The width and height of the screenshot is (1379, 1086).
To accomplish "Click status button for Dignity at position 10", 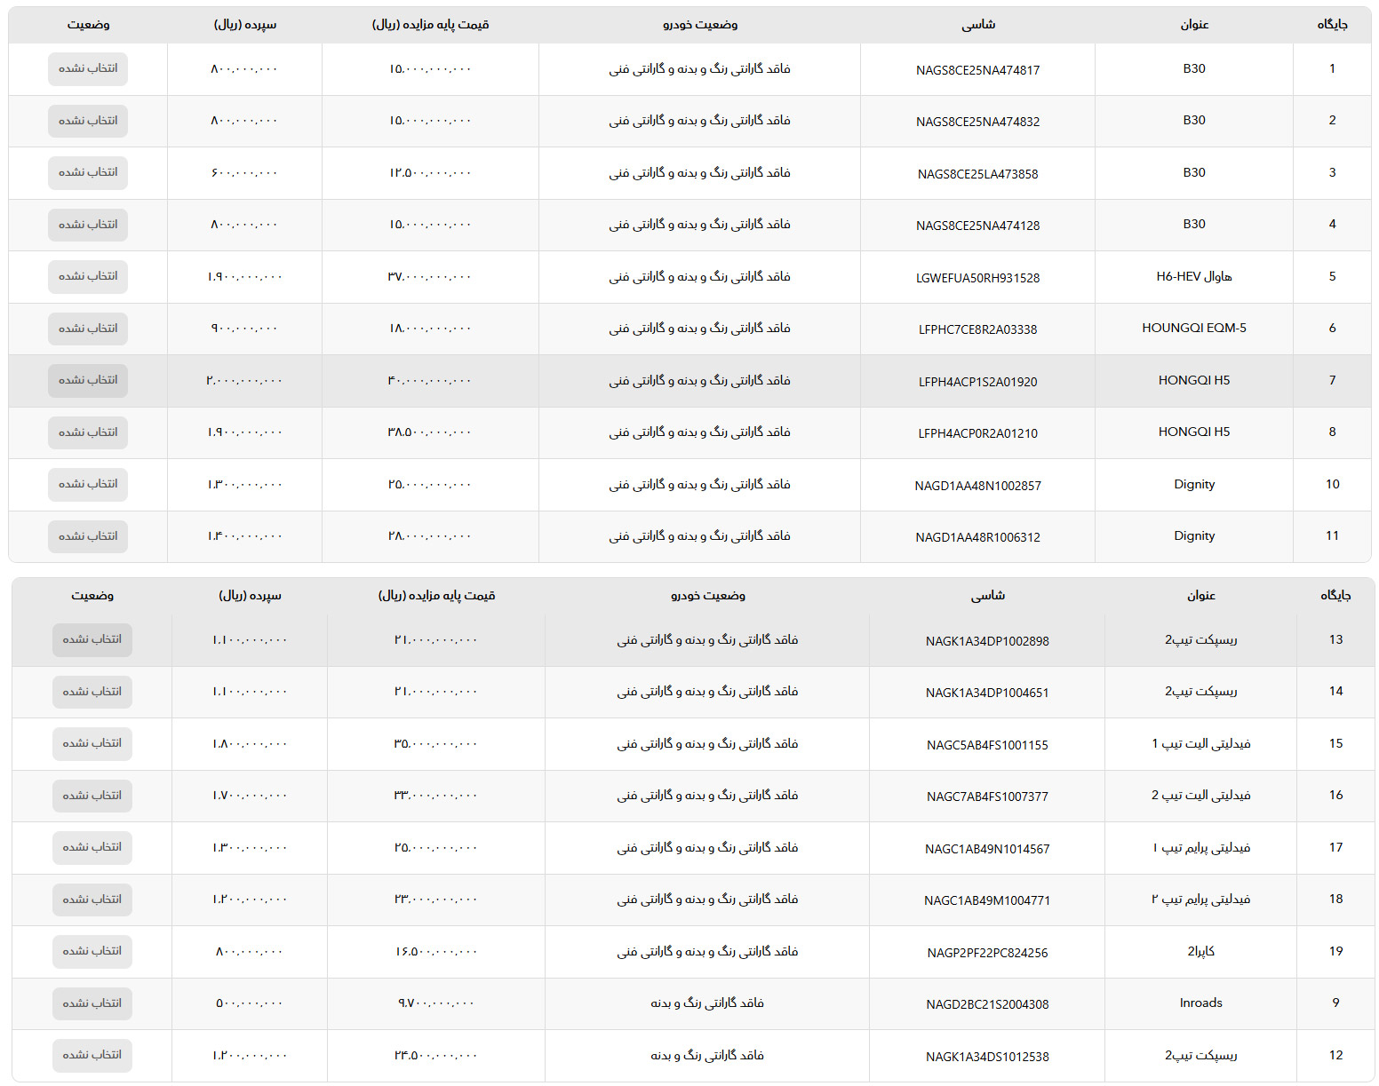I will click(88, 484).
